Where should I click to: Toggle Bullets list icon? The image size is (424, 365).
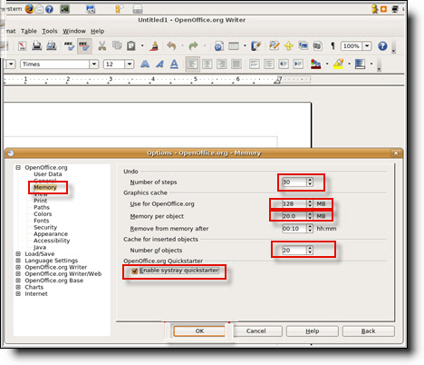click(x=269, y=64)
